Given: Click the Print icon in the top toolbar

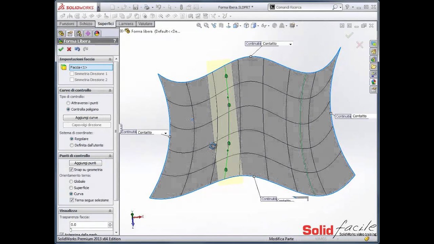Looking at the screenshot, I should pyautogui.click(x=146, y=7).
